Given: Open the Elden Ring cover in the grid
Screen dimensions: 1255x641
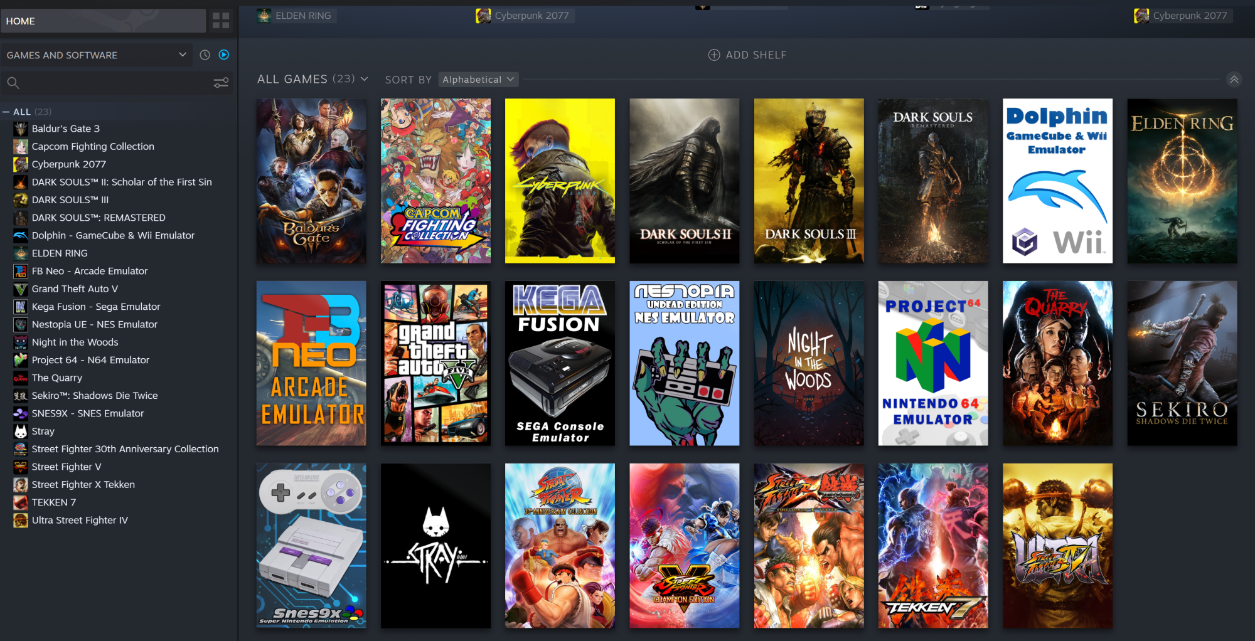Looking at the screenshot, I should pyautogui.click(x=1182, y=181).
